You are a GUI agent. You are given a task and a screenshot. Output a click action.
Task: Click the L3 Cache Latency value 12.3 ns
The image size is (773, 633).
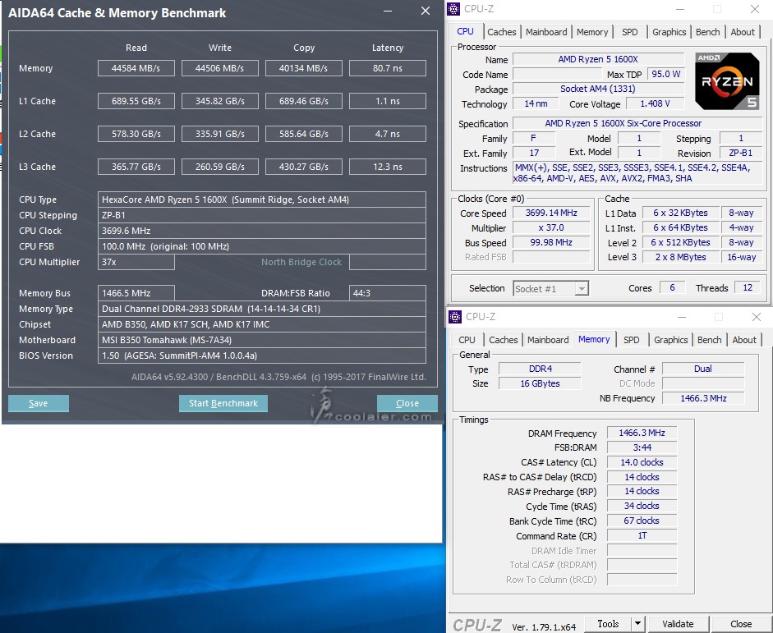388,167
